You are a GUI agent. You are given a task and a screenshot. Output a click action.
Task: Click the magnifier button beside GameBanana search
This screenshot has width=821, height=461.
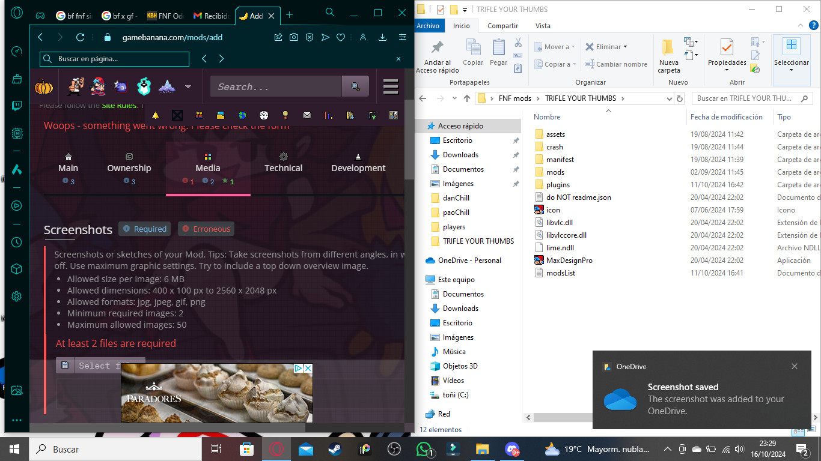point(355,87)
